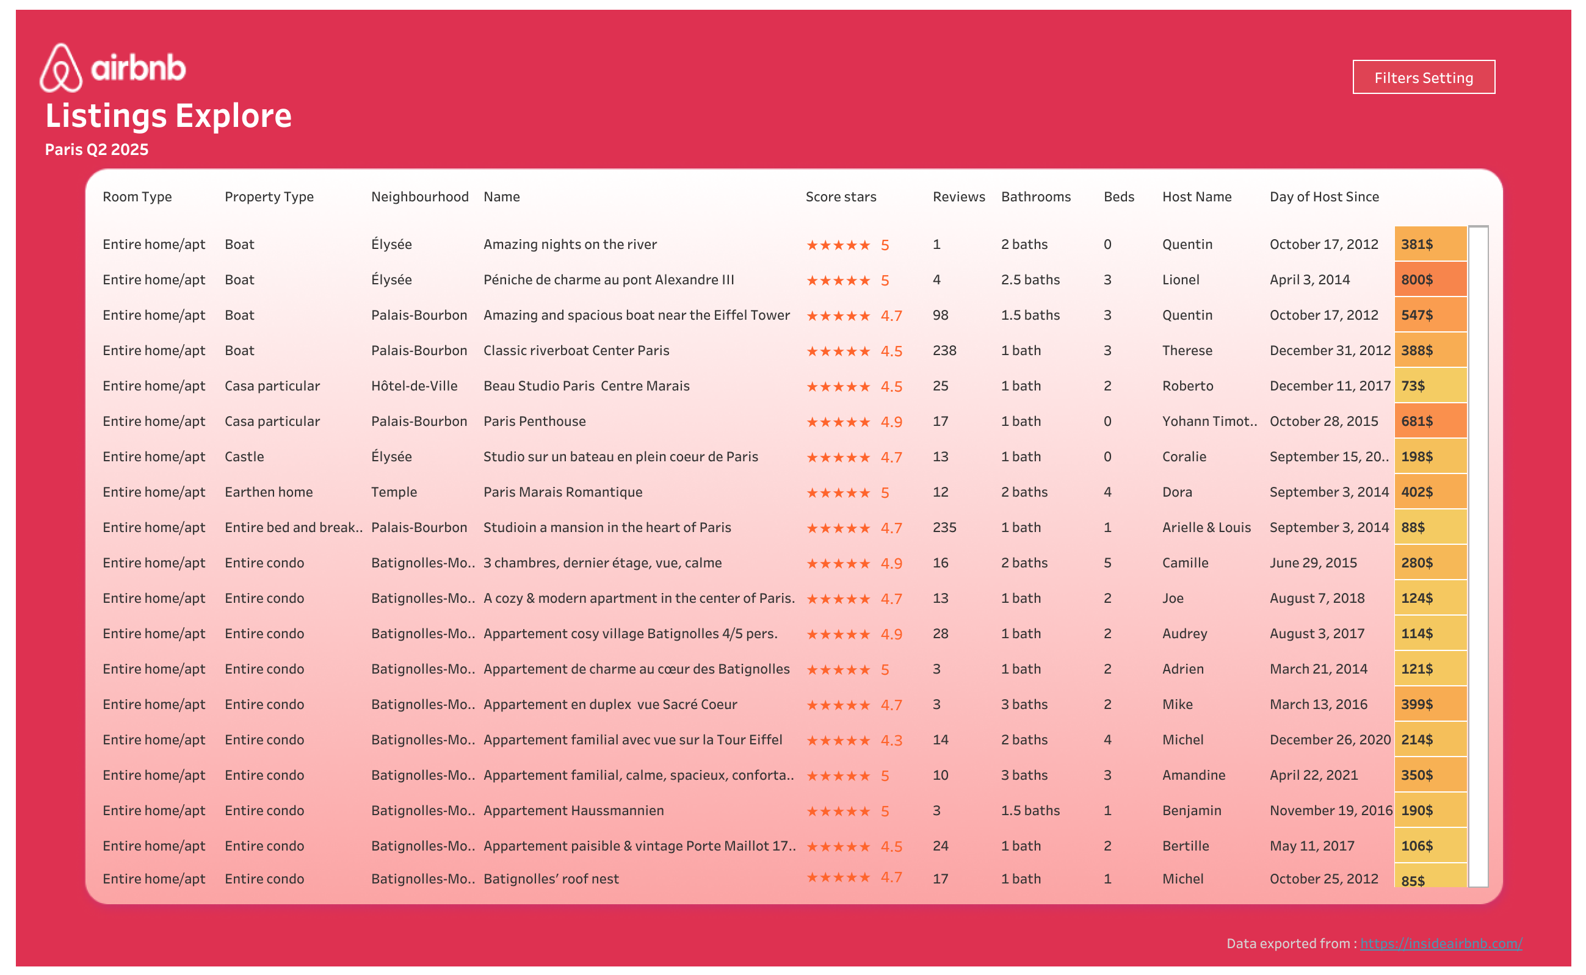Screen dimensions: 1586x975
Task: Click the star rating on Amazing nights on the river
Action: (x=841, y=245)
